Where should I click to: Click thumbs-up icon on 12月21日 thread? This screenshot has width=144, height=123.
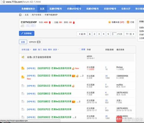click(x=73, y=86)
